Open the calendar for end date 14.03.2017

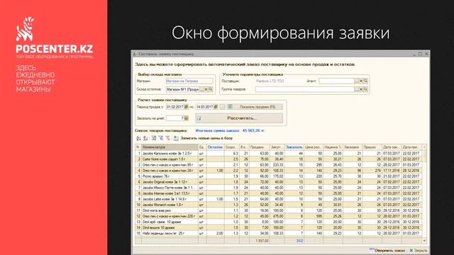[x=216, y=107]
